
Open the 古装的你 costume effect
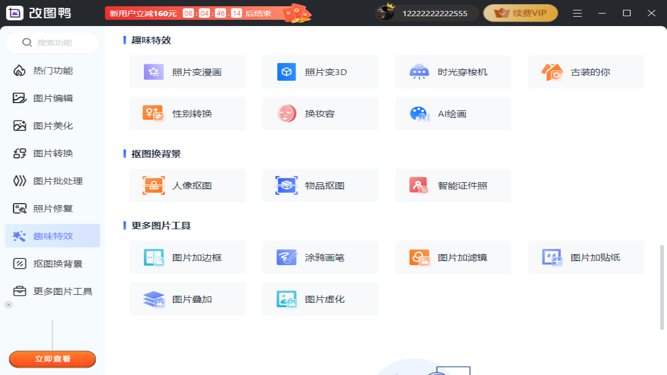586,72
